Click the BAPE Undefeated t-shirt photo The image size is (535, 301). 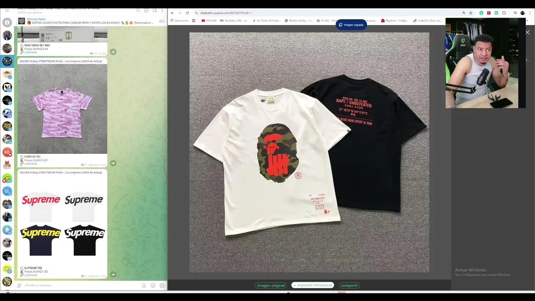(x=309, y=153)
